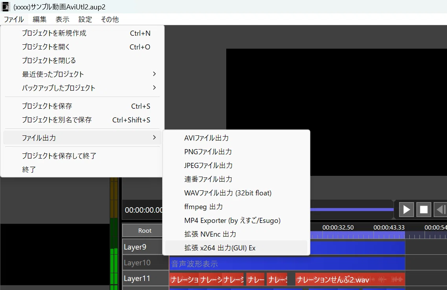This screenshot has height=290, width=447.
Task: Click the Stop button
Action: (x=423, y=210)
